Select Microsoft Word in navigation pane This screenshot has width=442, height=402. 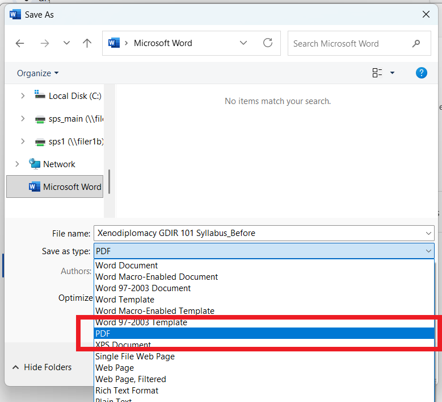tap(55, 187)
